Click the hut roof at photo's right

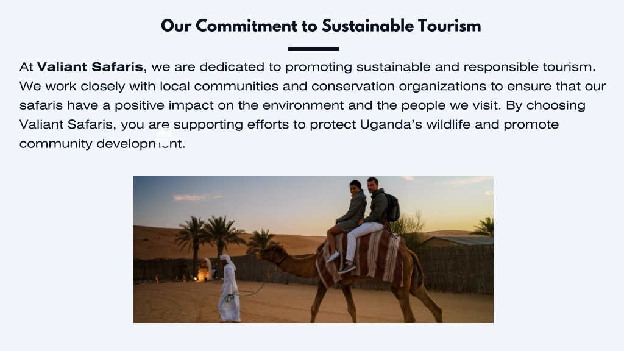tap(458, 241)
